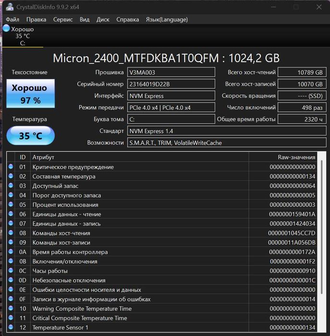330x336 pixels.
Task: Click total host reads value 10789 GB
Action: click(x=302, y=72)
